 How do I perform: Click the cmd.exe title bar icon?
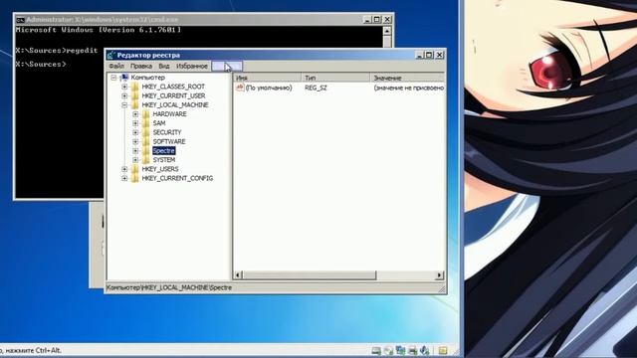pyautogui.click(x=20, y=20)
